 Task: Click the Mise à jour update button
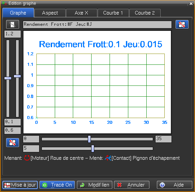point(20,185)
